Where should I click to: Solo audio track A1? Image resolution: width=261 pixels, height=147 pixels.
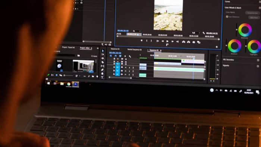129,68
